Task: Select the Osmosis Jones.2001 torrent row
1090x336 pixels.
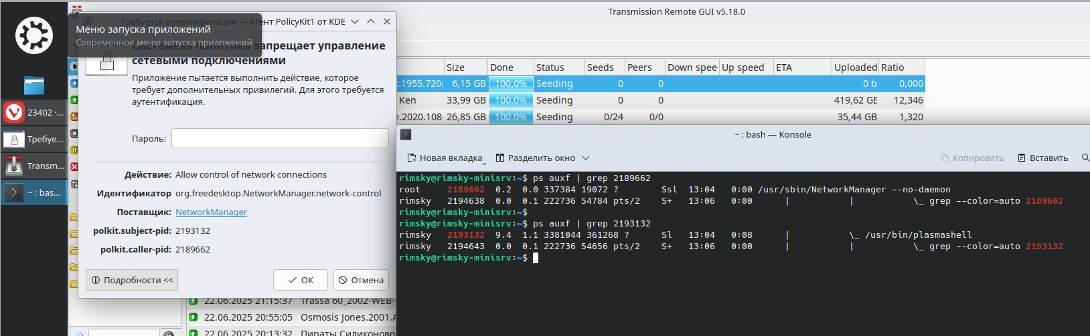Action: (x=292, y=317)
